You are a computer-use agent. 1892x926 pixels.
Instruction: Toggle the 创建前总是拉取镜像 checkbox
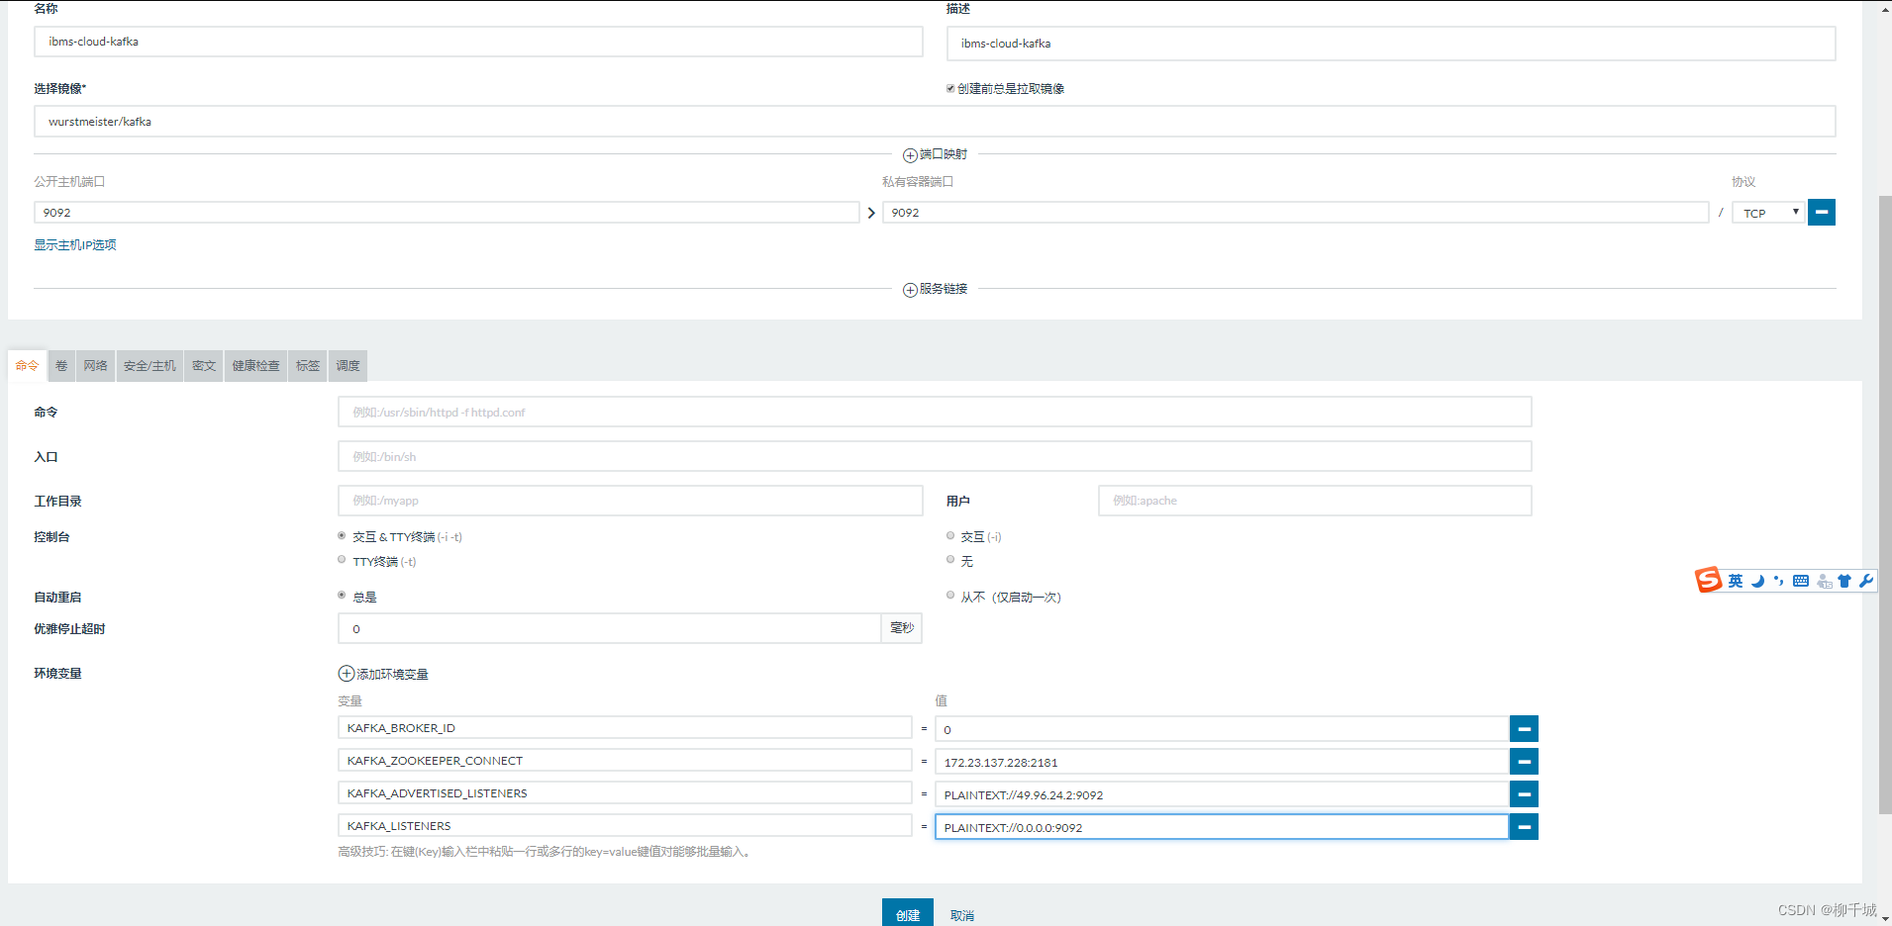[x=950, y=88]
